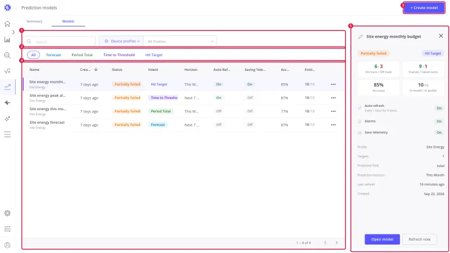Toggle auto-refresh for Site energy monthly row
This screenshot has height=253, width=450.
219,84
